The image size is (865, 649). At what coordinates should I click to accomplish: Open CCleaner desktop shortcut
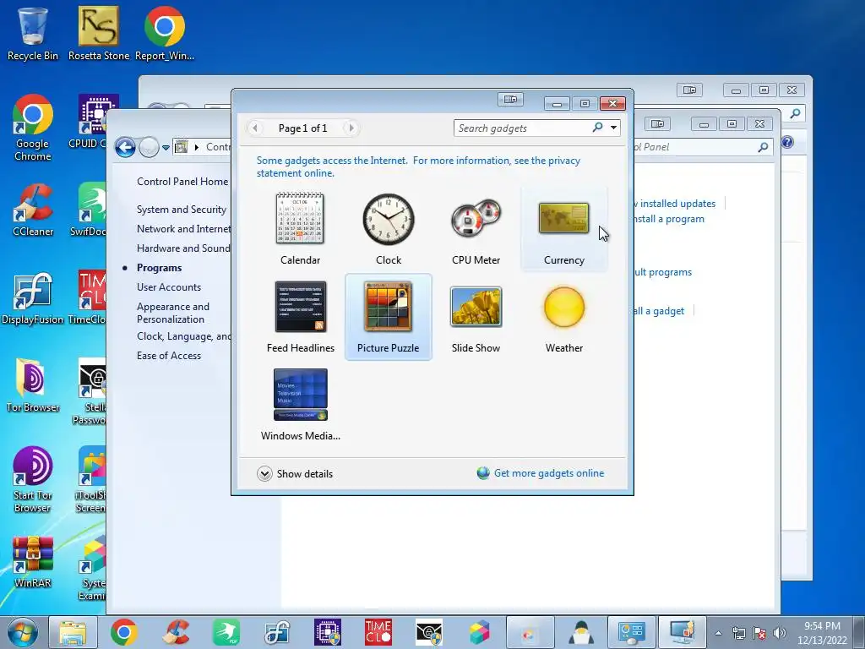point(33,210)
